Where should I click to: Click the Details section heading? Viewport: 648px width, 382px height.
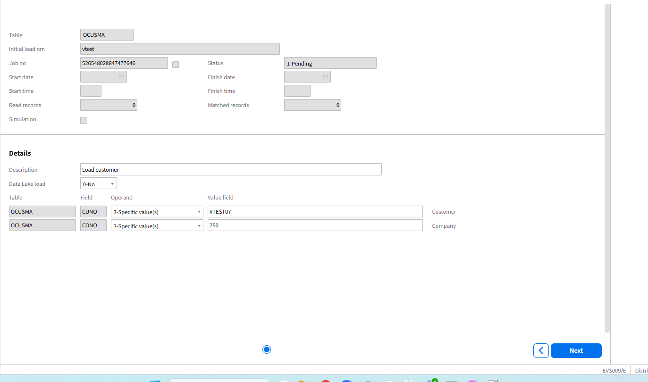pyautogui.click(x=20, y=153)
